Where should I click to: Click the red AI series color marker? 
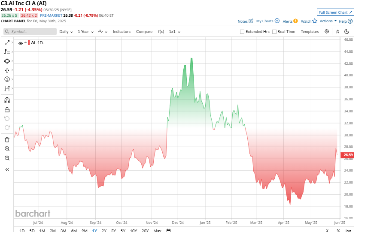click(29, 42)
